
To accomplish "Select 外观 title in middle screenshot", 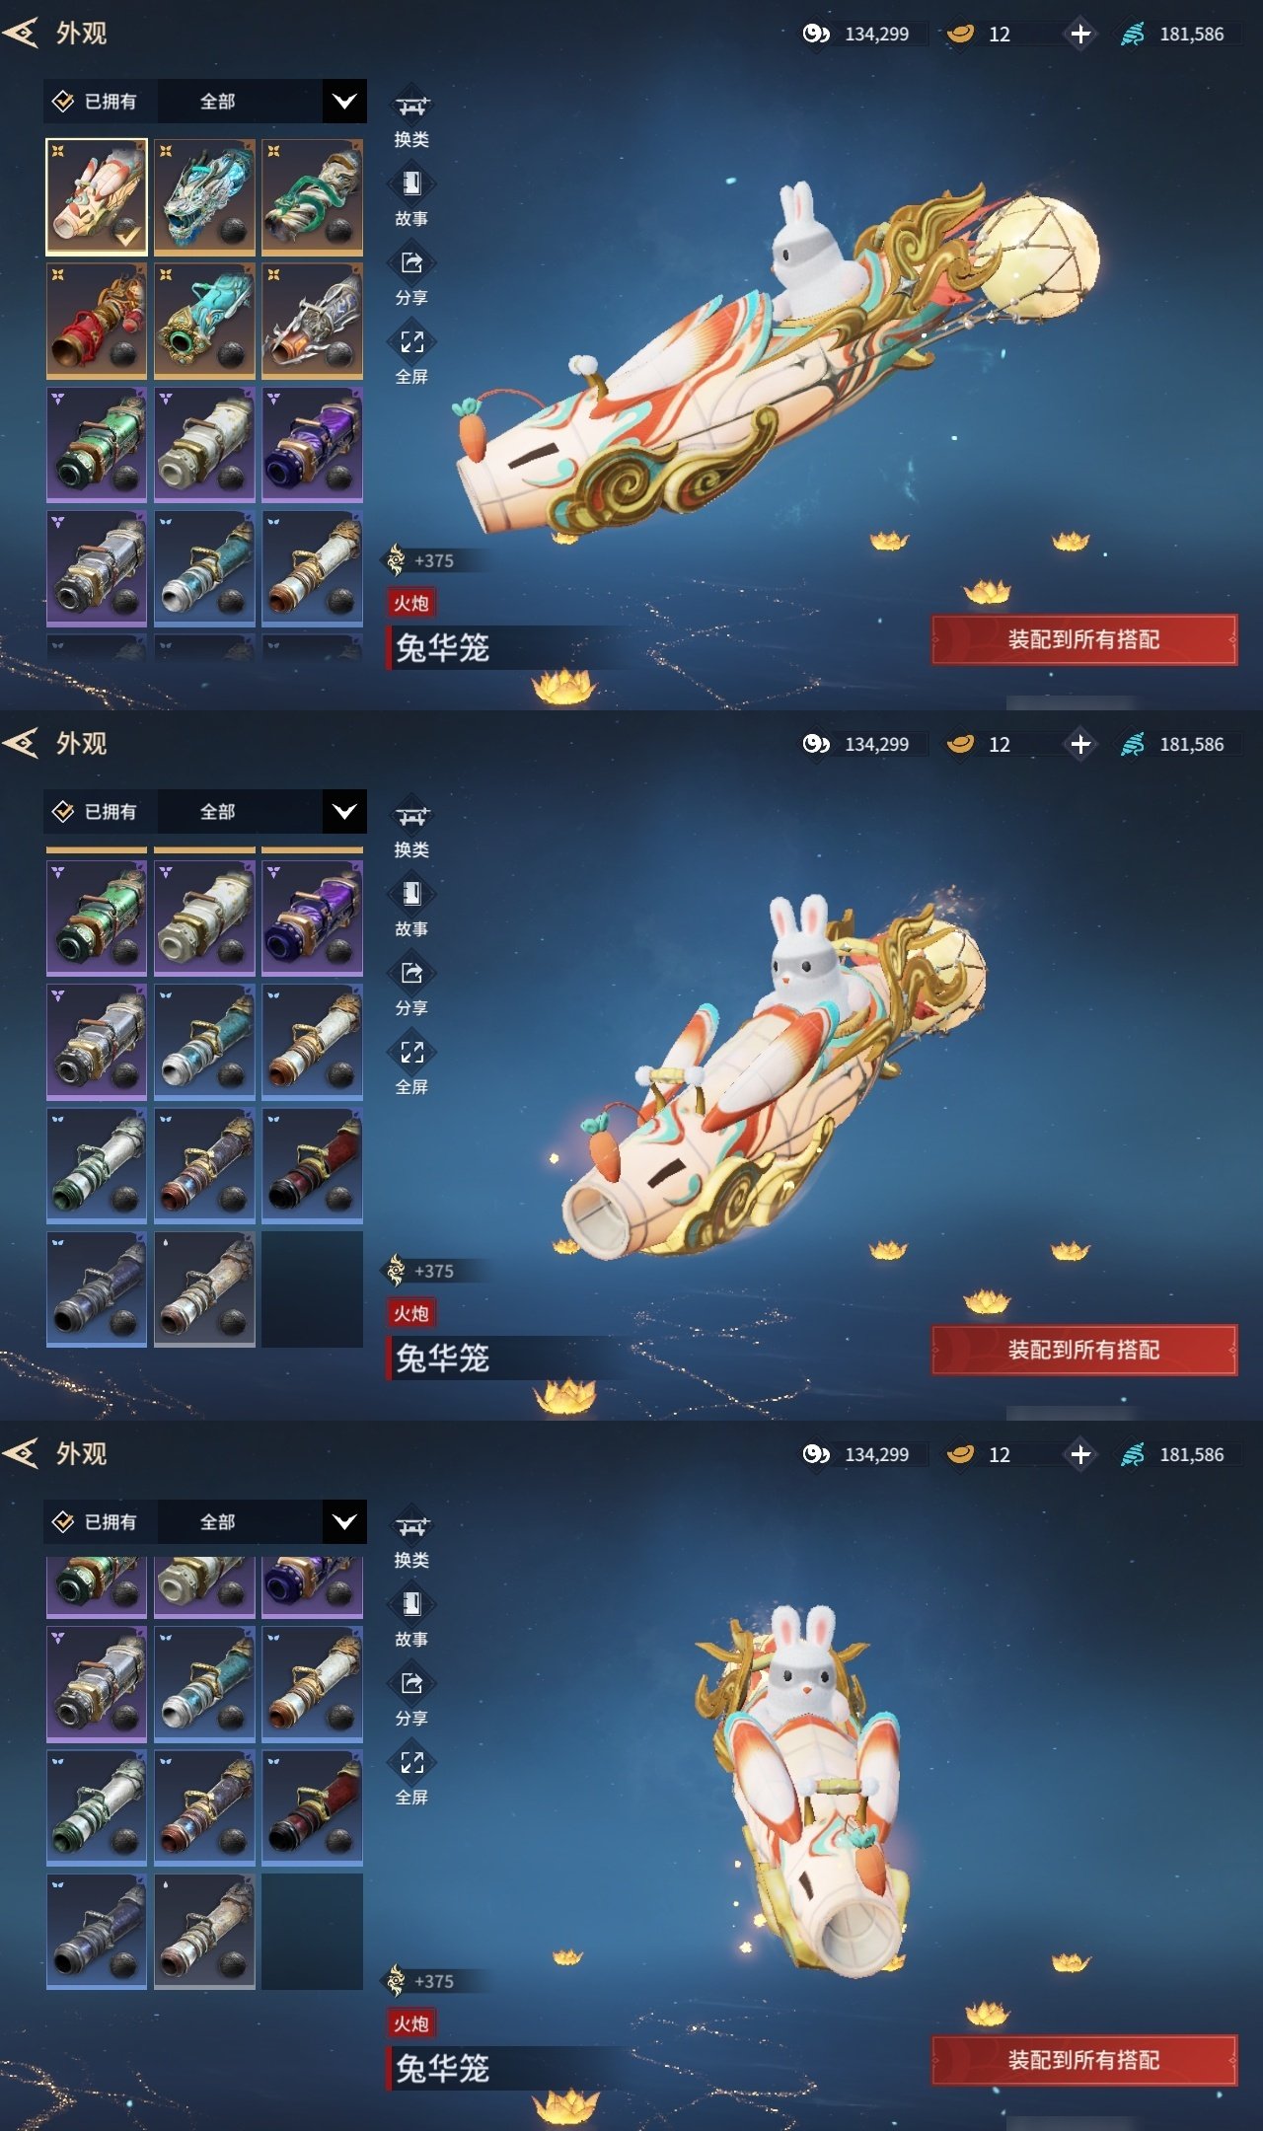I will tap(81, 744).
